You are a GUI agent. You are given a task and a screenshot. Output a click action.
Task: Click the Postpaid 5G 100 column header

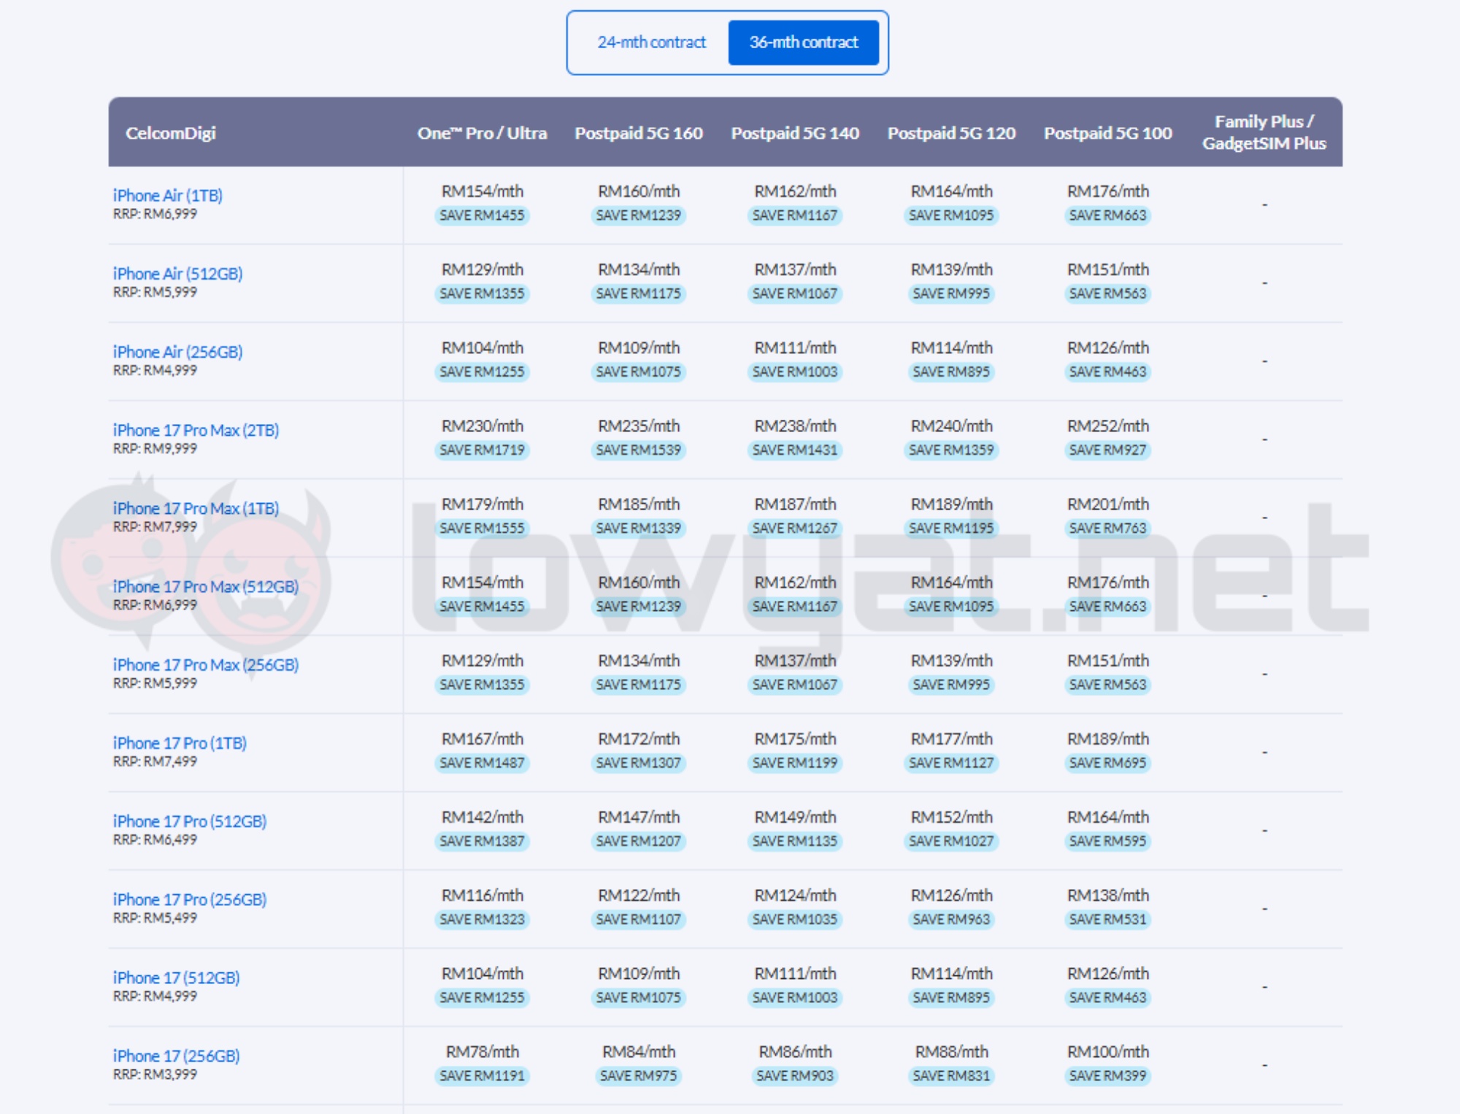pos(1107,133)
